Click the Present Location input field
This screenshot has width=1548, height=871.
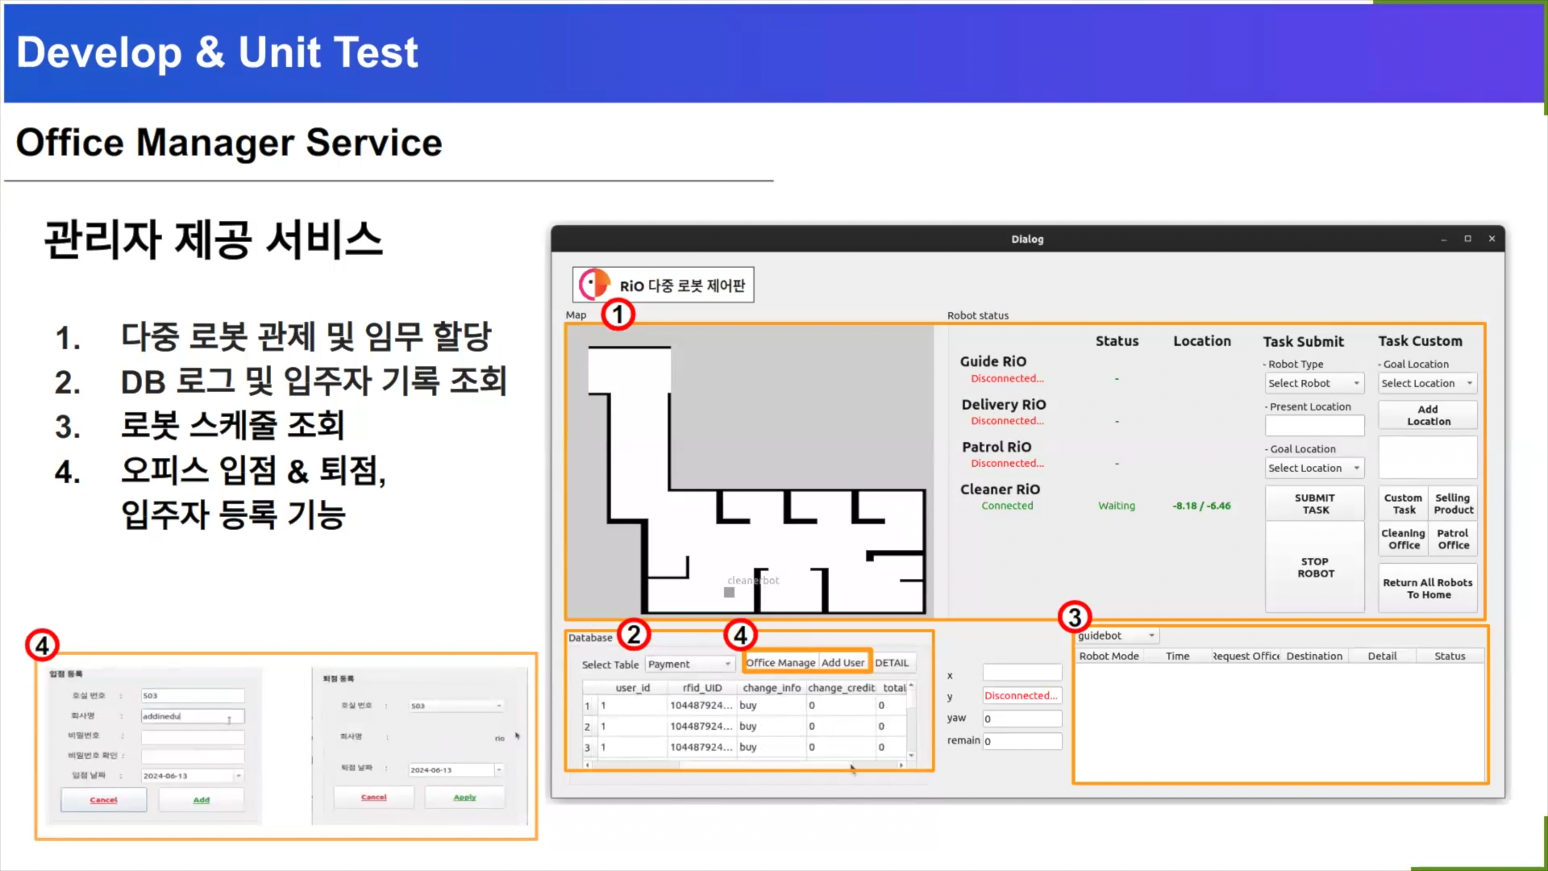(1314, 425)
